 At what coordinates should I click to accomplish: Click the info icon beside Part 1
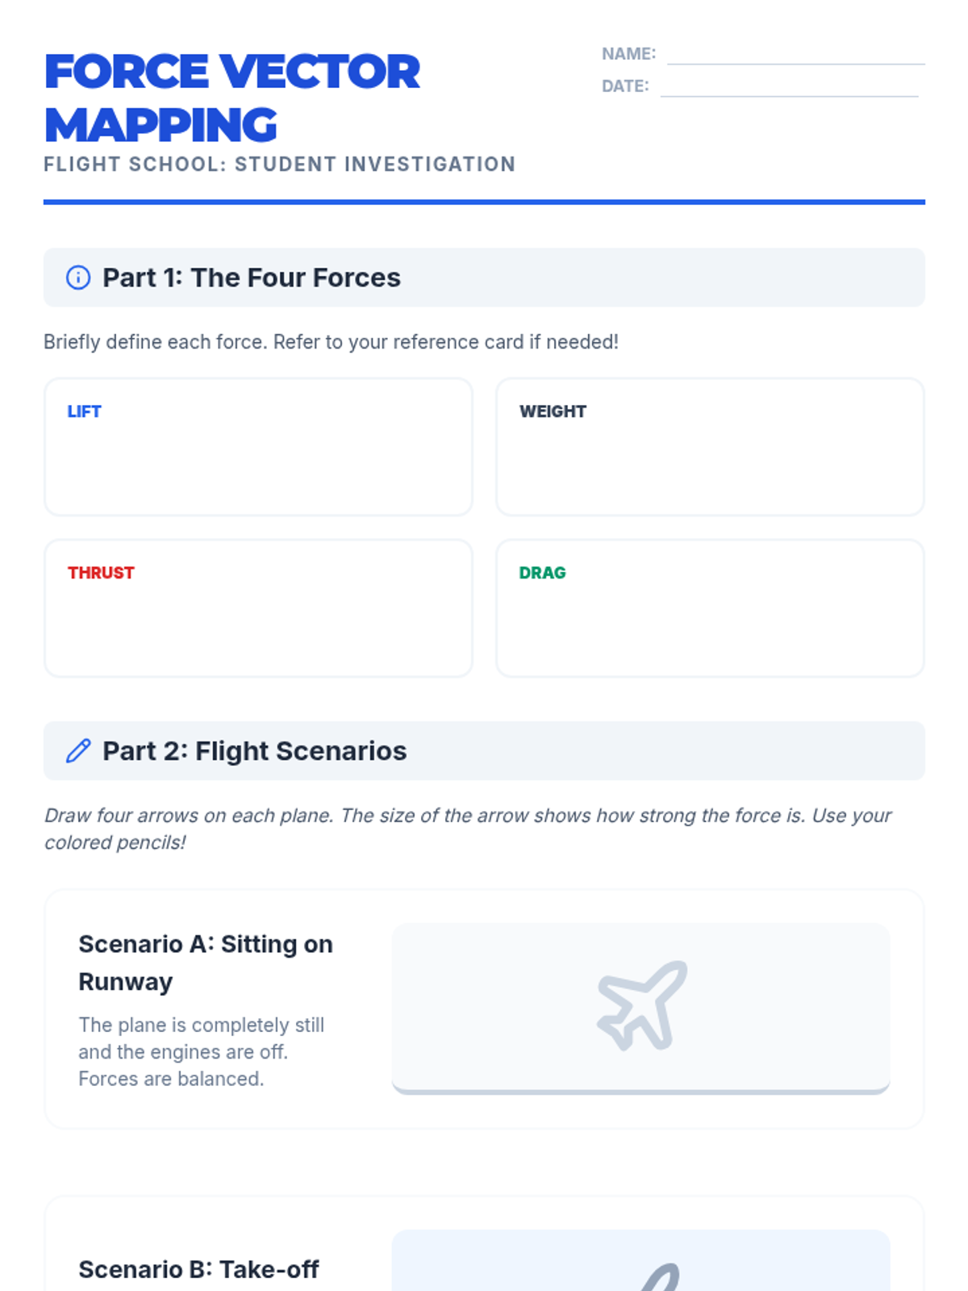point(78,278)
